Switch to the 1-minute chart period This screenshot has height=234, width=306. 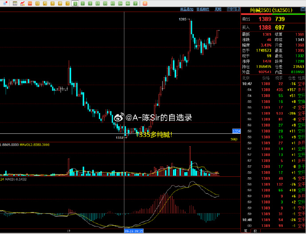coord(75,4)
